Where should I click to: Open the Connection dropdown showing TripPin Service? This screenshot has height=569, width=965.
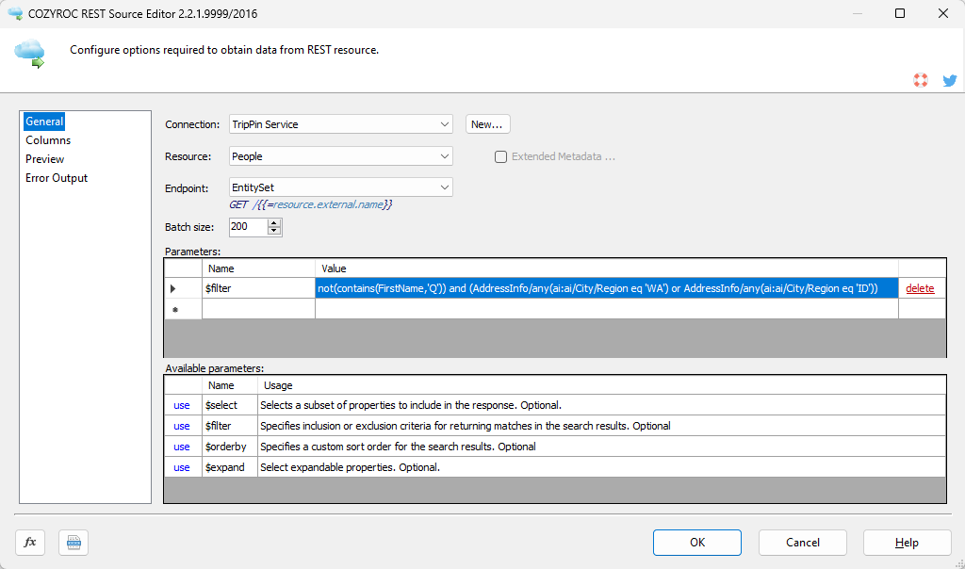point(341,124)
